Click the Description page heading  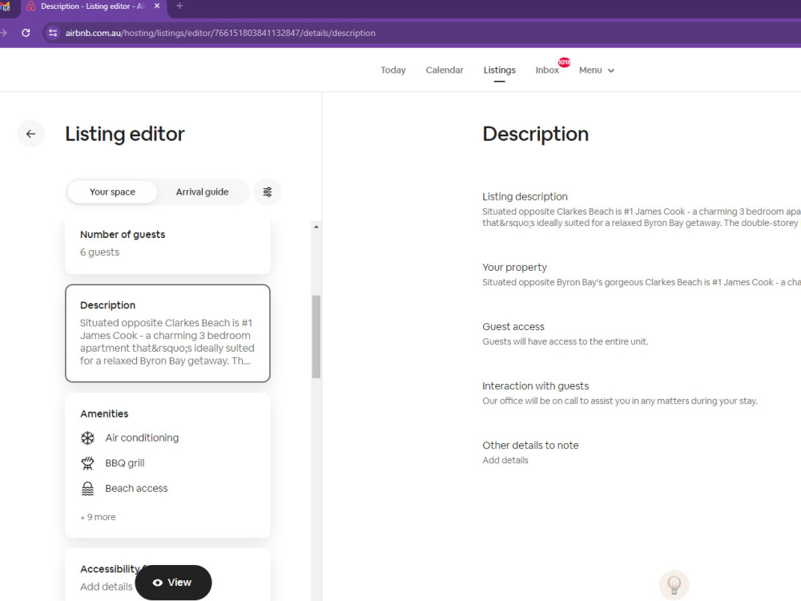[535, 134]
